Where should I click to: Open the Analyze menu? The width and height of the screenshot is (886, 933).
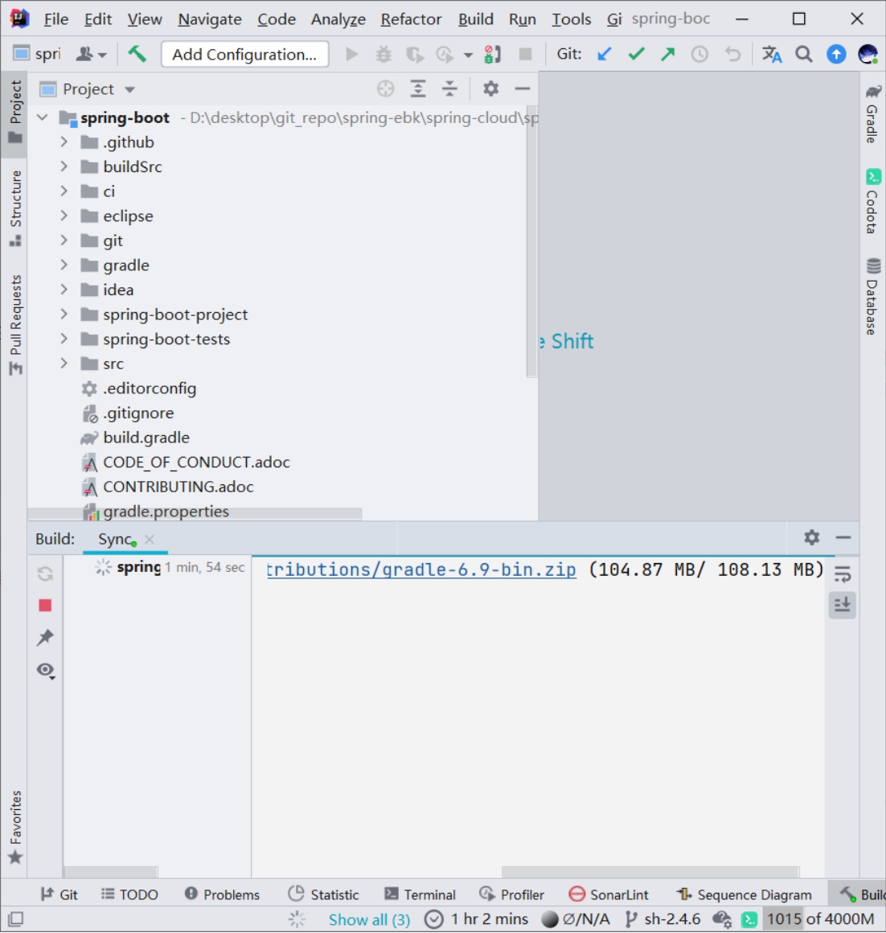338,19
